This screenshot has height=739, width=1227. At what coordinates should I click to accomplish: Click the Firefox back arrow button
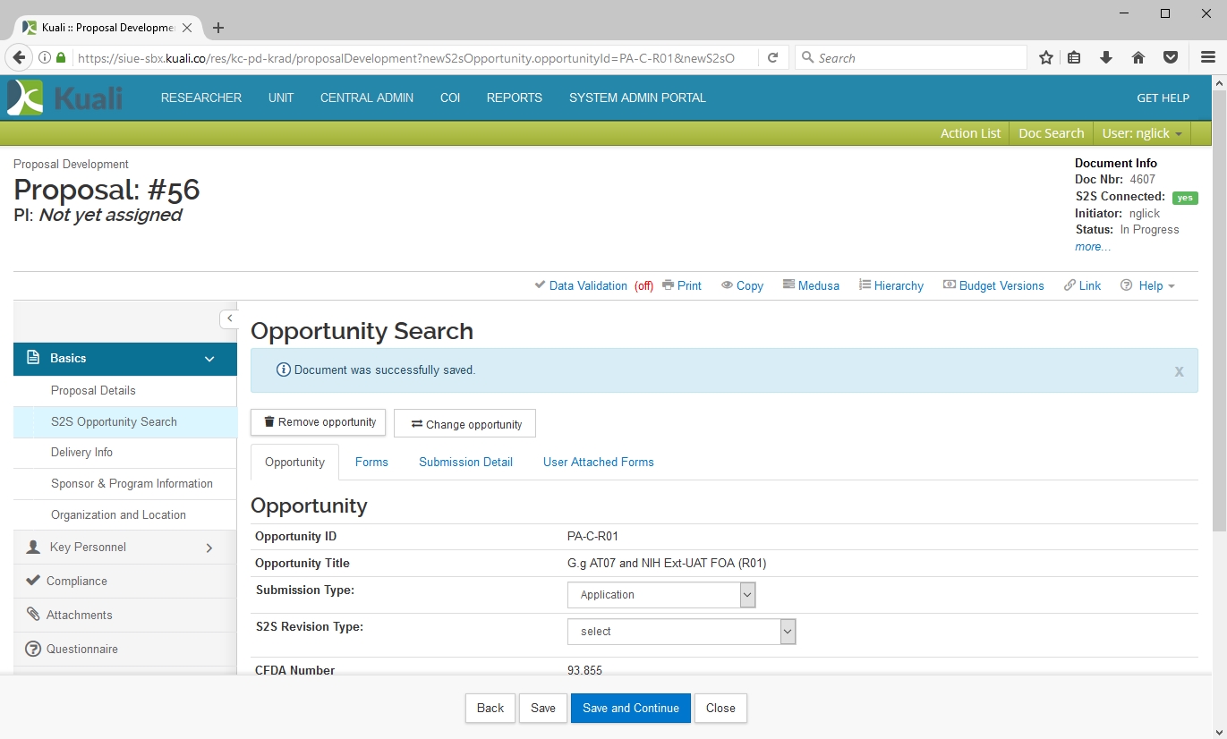19,57
